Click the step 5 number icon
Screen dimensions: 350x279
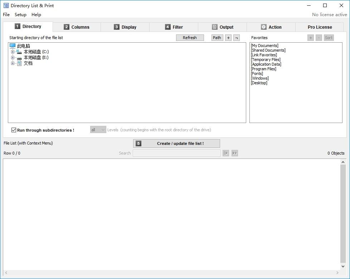pyautogui.click(x=138, y=143)
